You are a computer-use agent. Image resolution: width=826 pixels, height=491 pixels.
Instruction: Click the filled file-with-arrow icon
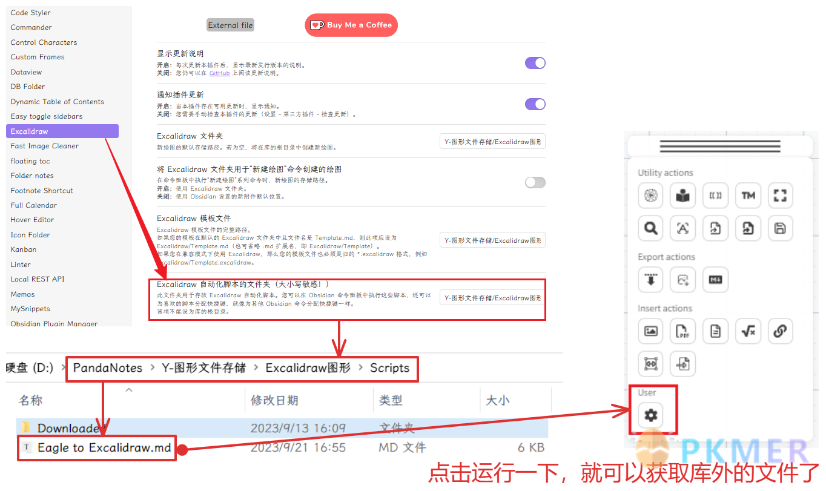[x=748, y=228]
